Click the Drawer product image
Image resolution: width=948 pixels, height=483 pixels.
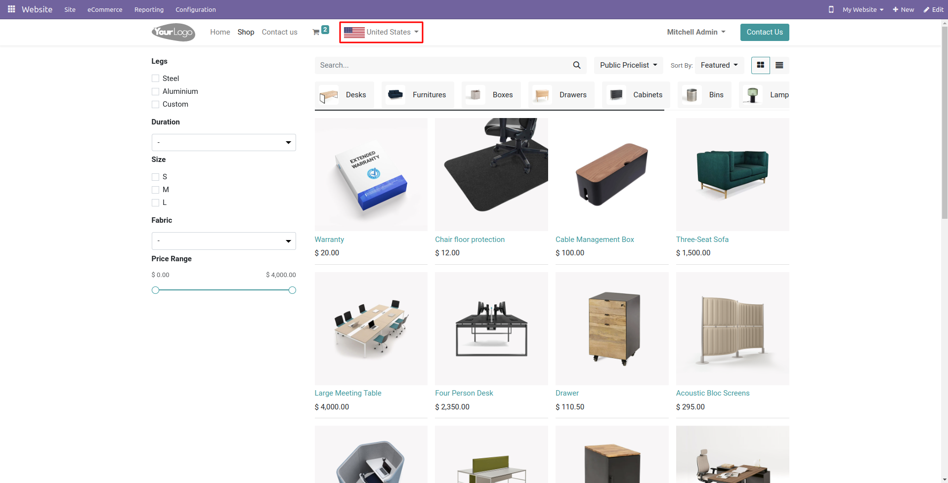pyautogui.click(x=612, y=328)
